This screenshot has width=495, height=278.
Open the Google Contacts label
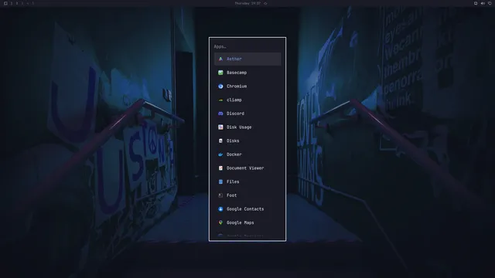coord(245,209)
